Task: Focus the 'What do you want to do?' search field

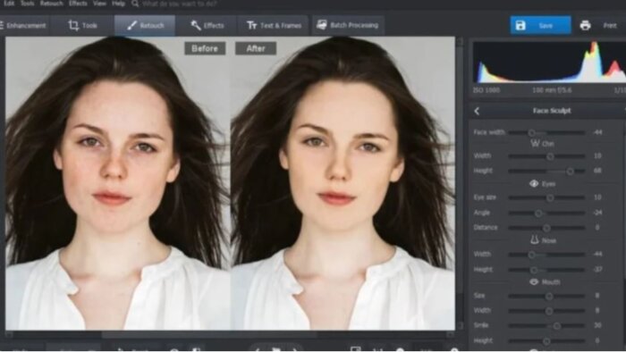Action: click(x=180, y=4)
